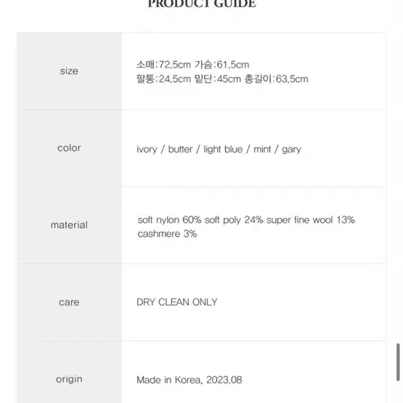This screenshot has height=403, width=403.
Task: Click the gary color option text
Action: click(291, 150)
